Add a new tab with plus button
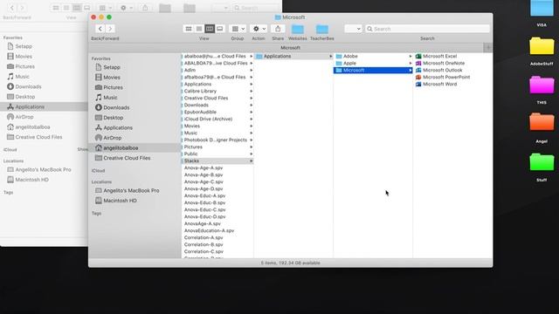Screen dimensions: 559x314 click(488, 47)
